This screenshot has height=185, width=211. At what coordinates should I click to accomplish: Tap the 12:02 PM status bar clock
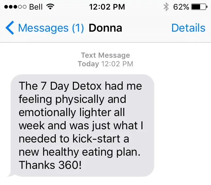[107, 7]
